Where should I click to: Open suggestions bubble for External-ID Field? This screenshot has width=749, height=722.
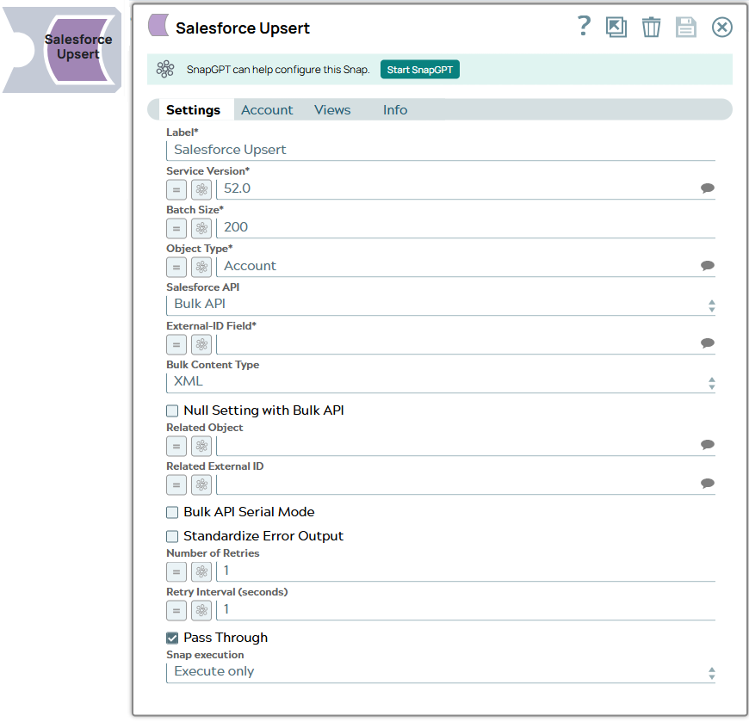tap(708, 342)
